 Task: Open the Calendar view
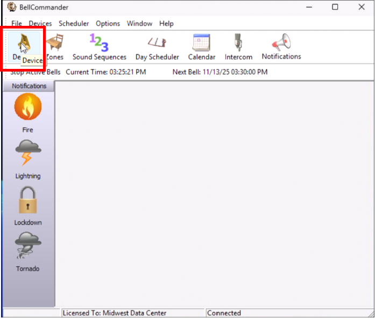(x=202, y=47)
